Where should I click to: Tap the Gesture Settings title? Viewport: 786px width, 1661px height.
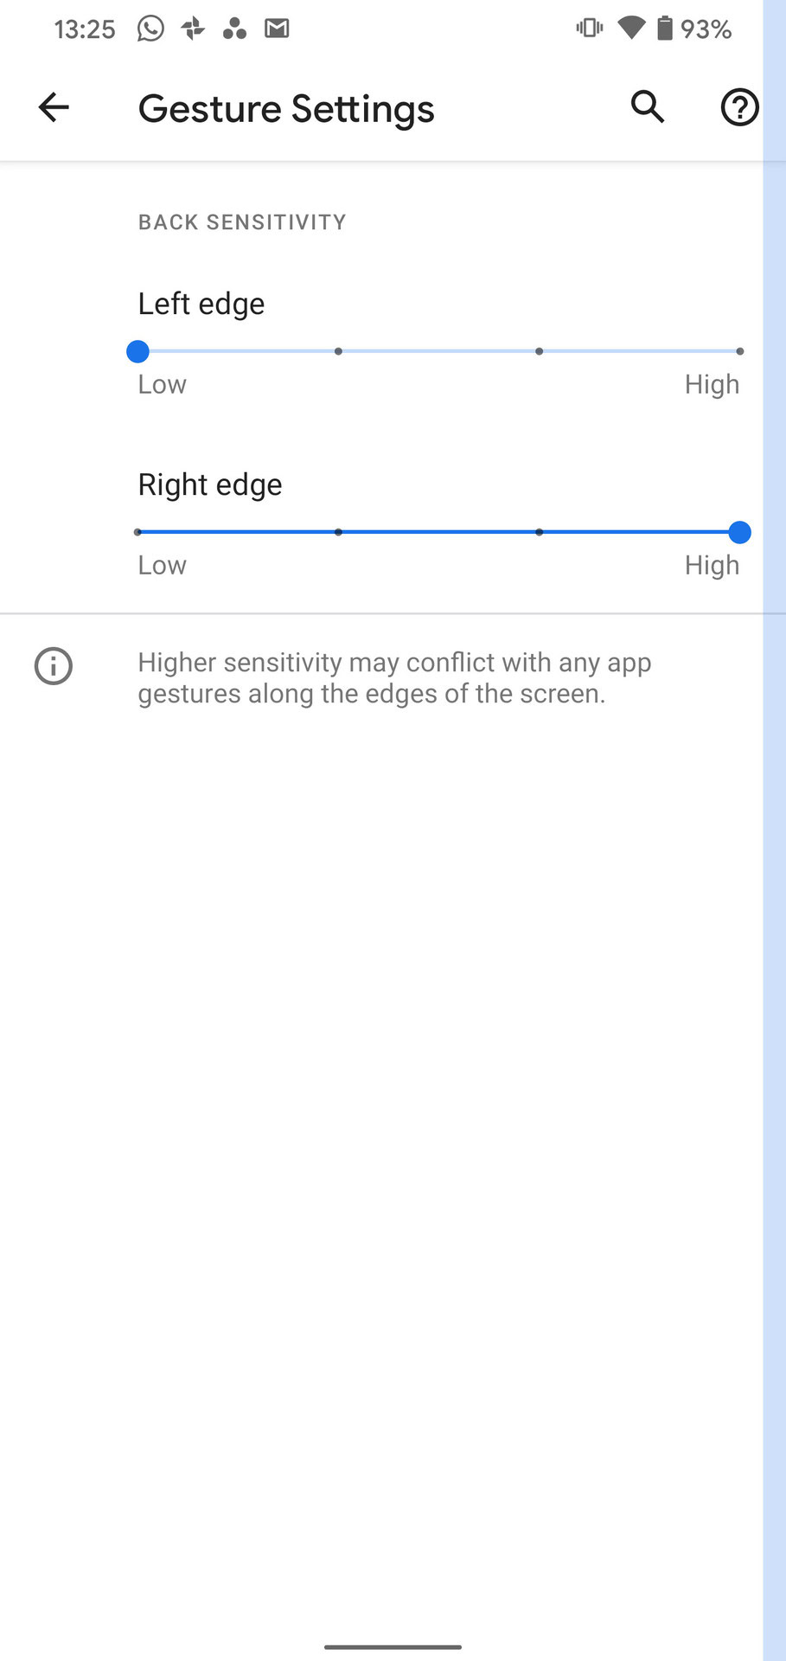(286, 107)
